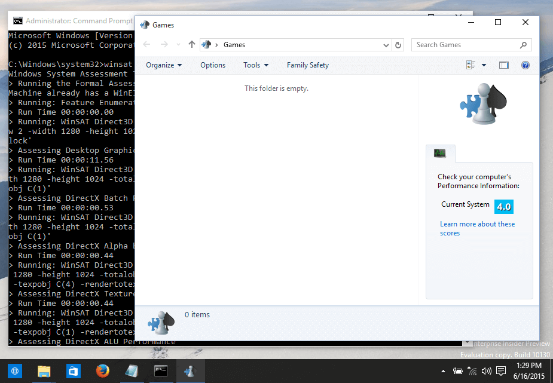Open the Start button globe icon

coord(15,371)
